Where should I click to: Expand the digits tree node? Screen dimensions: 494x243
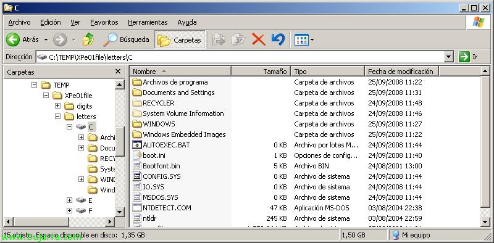click(57, 106)
